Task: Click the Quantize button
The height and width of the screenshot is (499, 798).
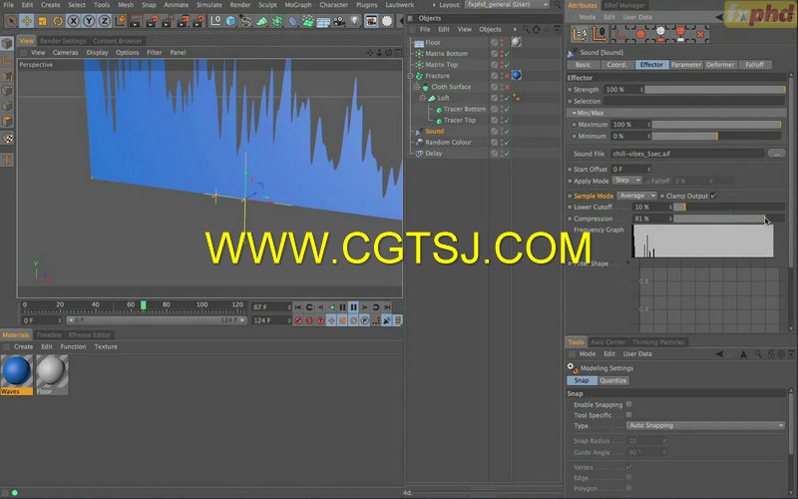Action: [612, 381]
